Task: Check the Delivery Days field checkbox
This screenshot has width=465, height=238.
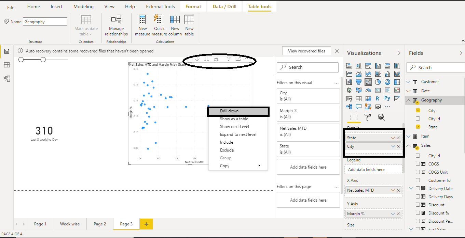Action: click(x=418, y=196)
